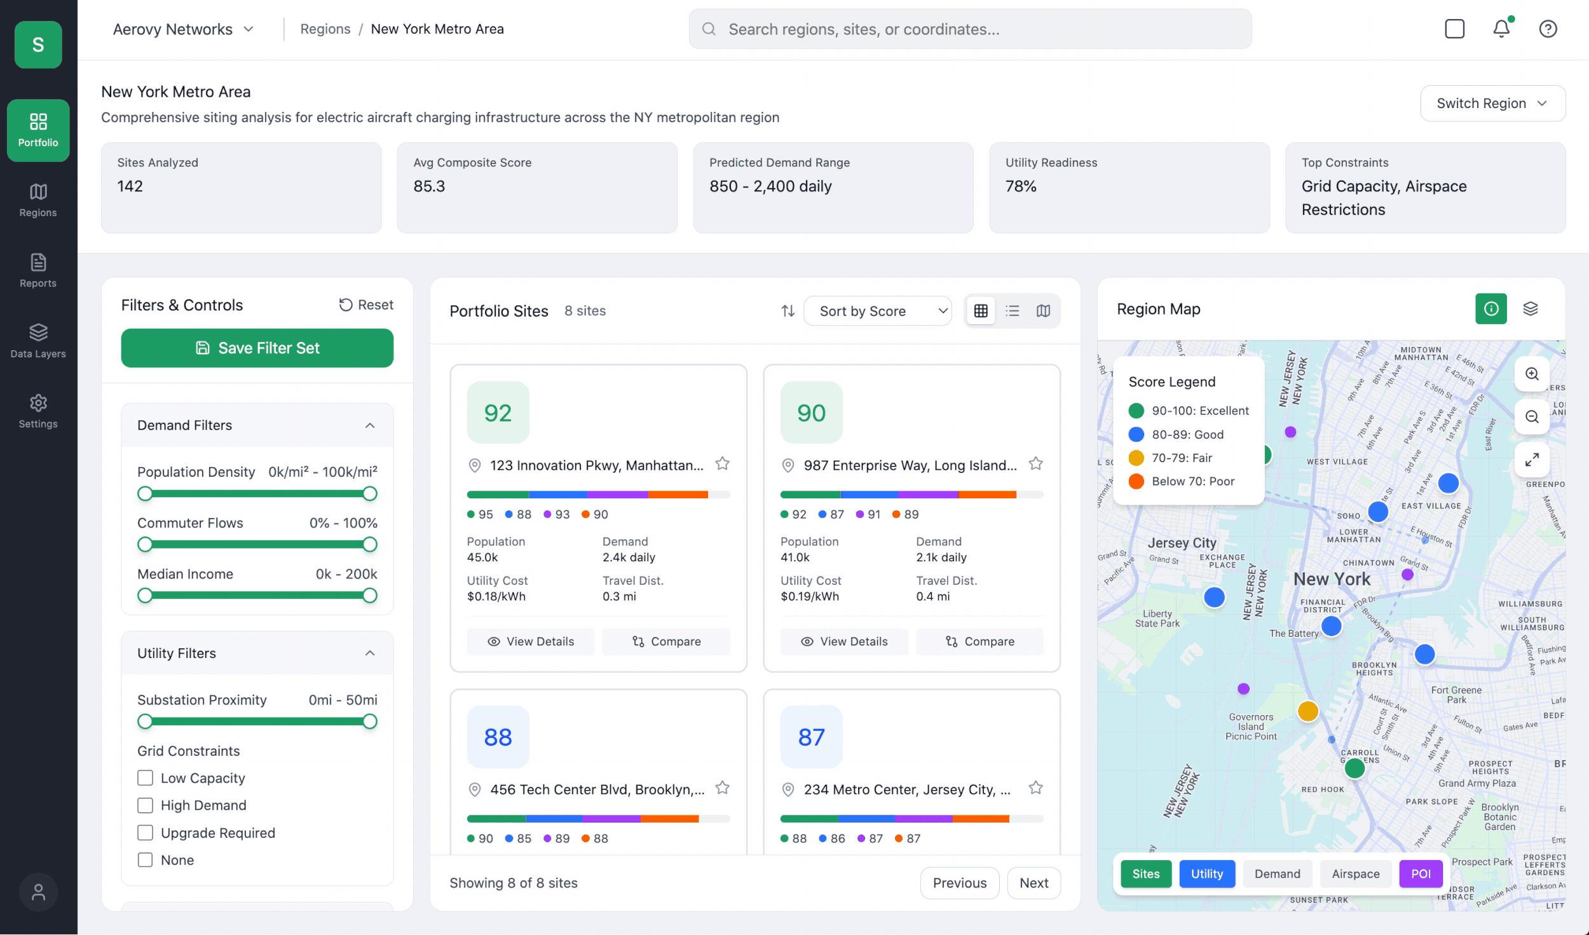Expand map to fullscreen

pyautogui.click(x=1531, y=460)
